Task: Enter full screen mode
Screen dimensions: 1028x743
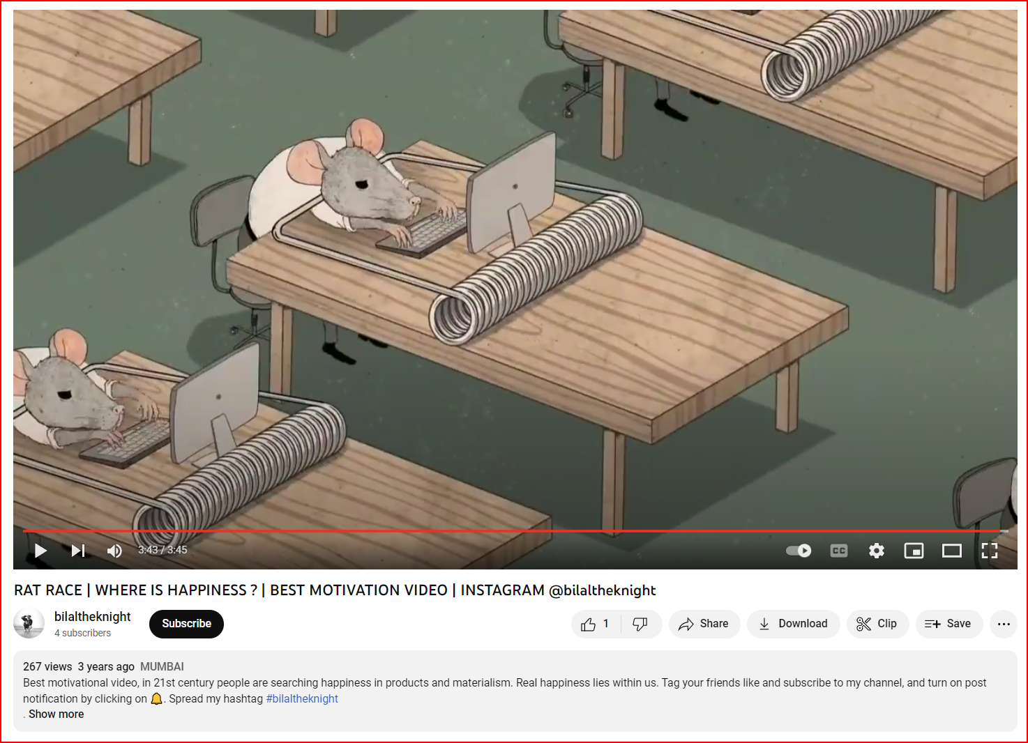Action: [990, 551]
